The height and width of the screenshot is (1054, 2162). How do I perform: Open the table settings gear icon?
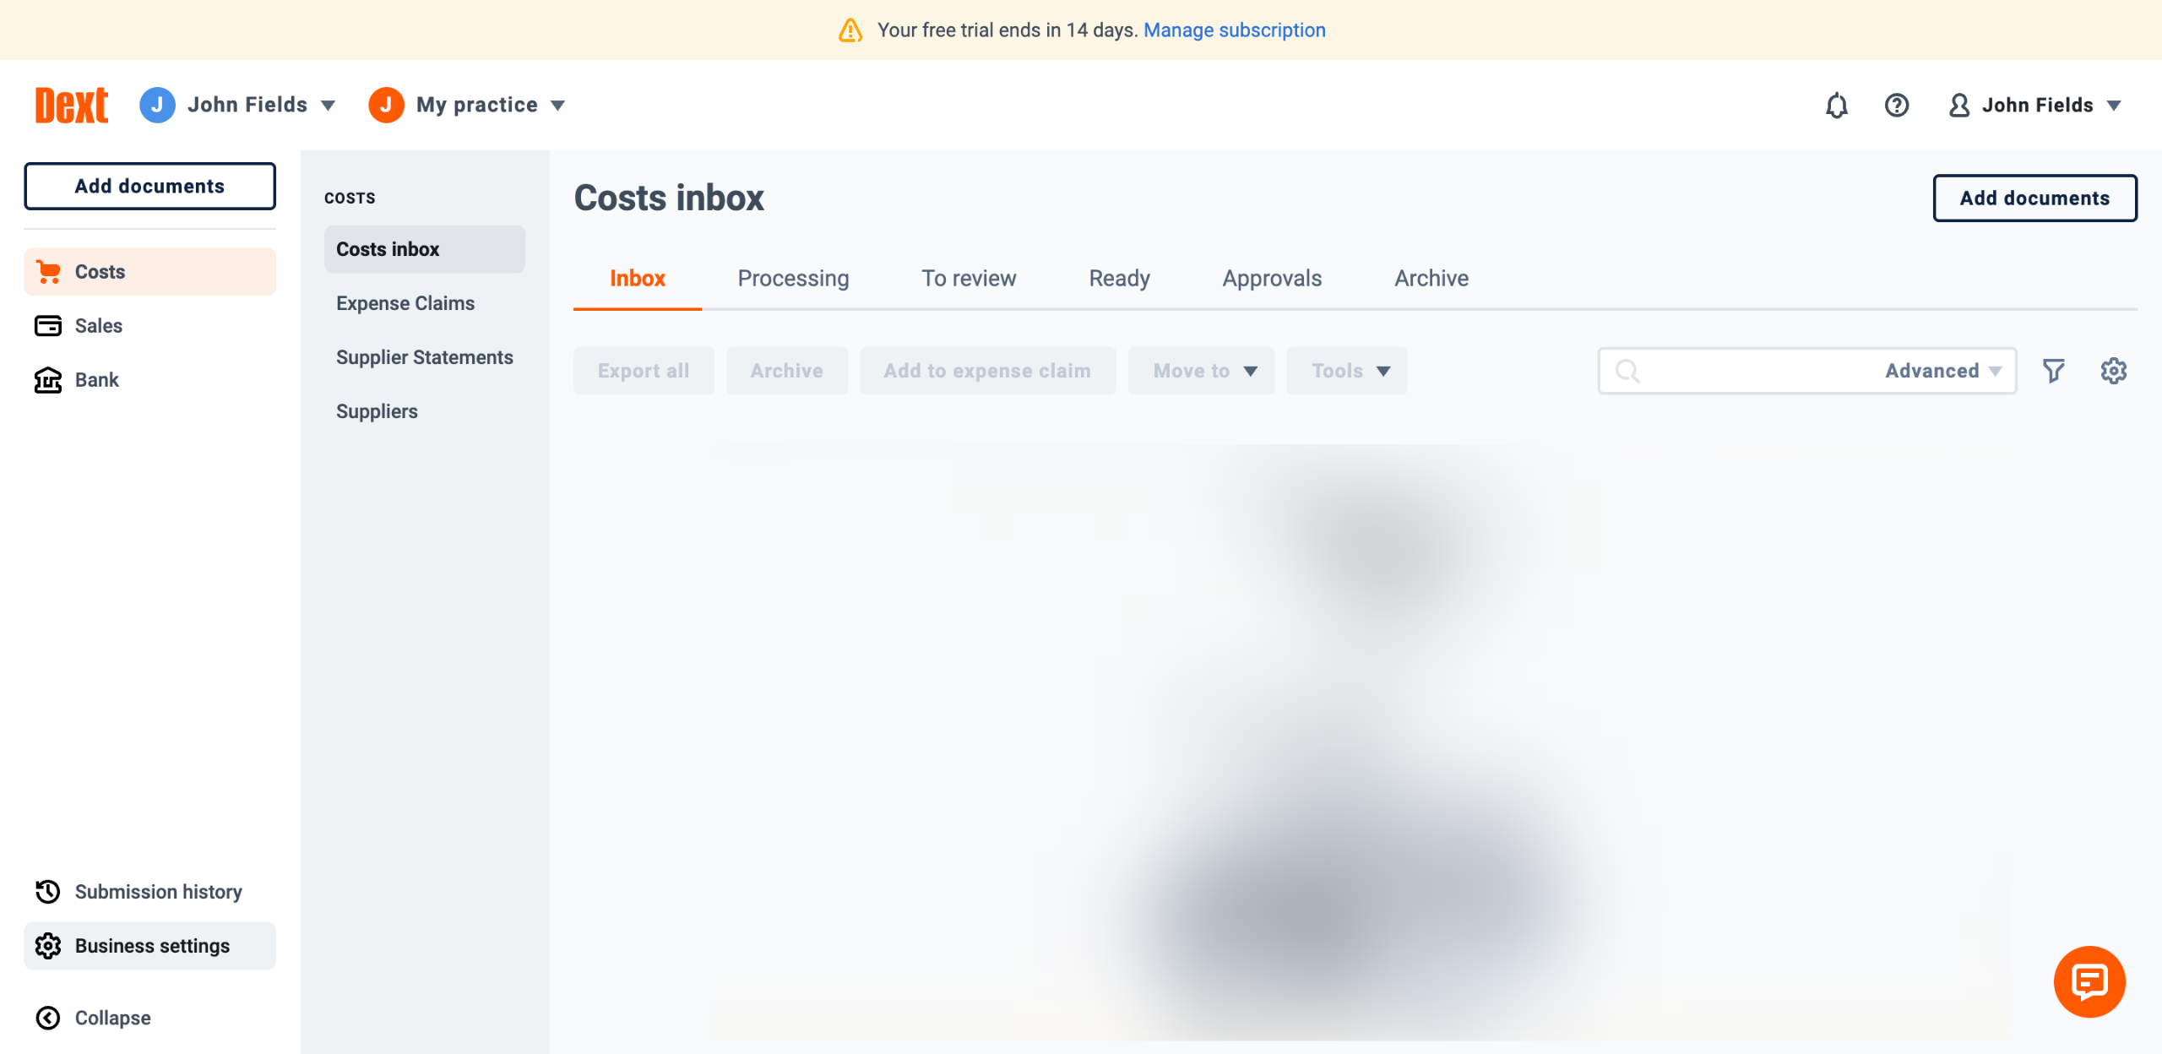(2114, 371)
